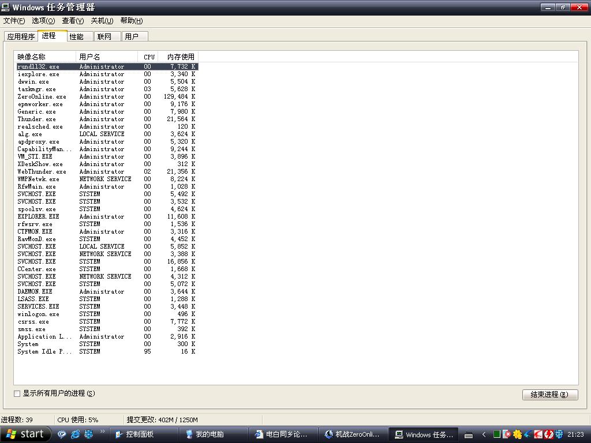Screen dimensions: 591x443
Task: Switch to the 性能 tab
Action: 76,36
